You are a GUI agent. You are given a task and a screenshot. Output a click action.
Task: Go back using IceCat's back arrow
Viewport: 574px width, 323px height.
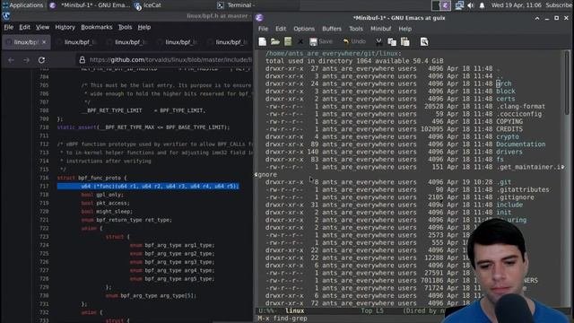pyautogui.click(x=11, y=60)
